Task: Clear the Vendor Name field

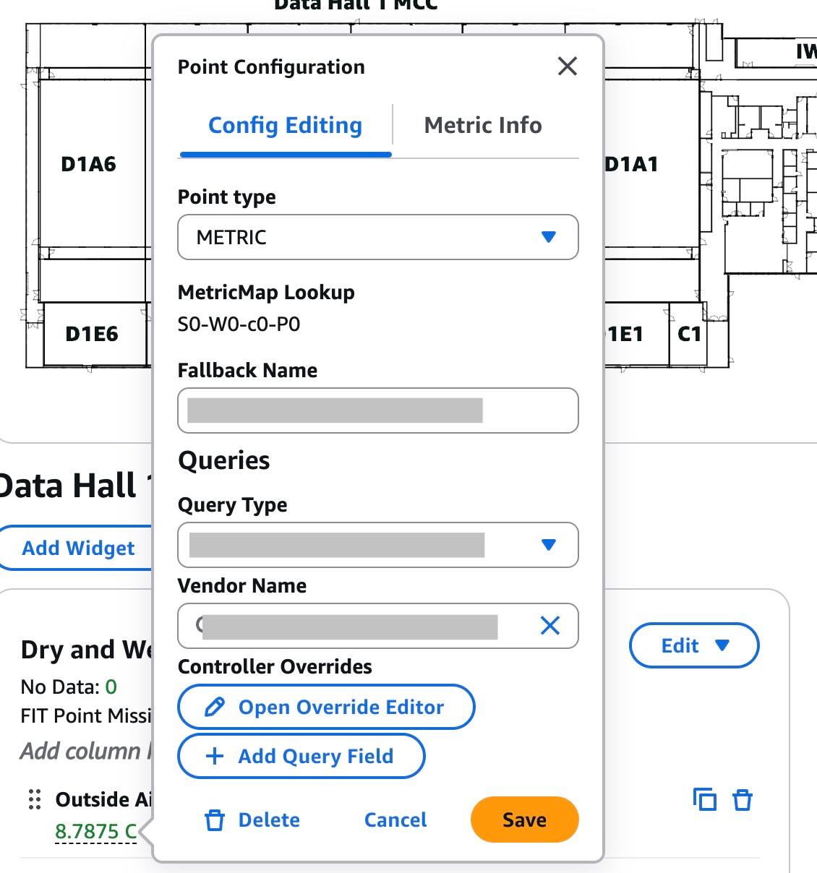Action: (x=550, y=626)
